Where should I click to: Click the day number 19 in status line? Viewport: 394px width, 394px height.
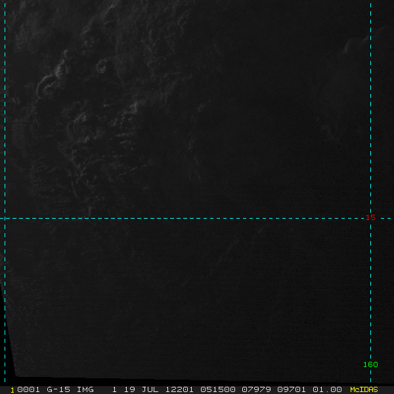tap(129, 389)
